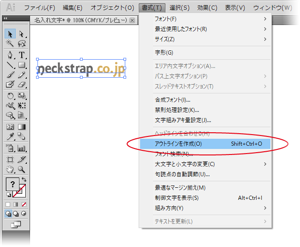This screenshot has width=300, height=247.
Task: Select the Scale tool
Action: 22,96
